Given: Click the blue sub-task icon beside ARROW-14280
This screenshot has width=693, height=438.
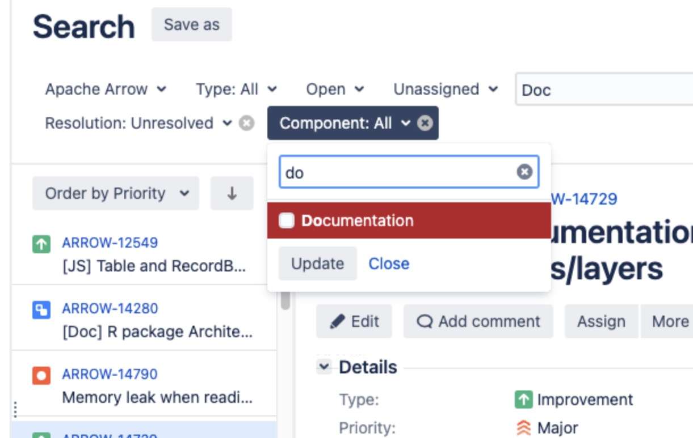Looking at the screenshot, I should [41, 310].
